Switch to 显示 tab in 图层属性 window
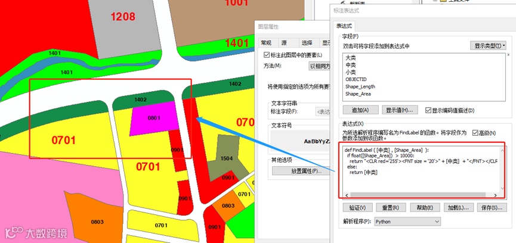This screenshot has height=243, width=516. 326,43
